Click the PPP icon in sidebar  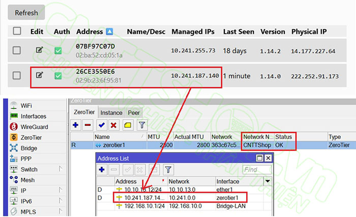pyautogui.click(x=14, y=158)
